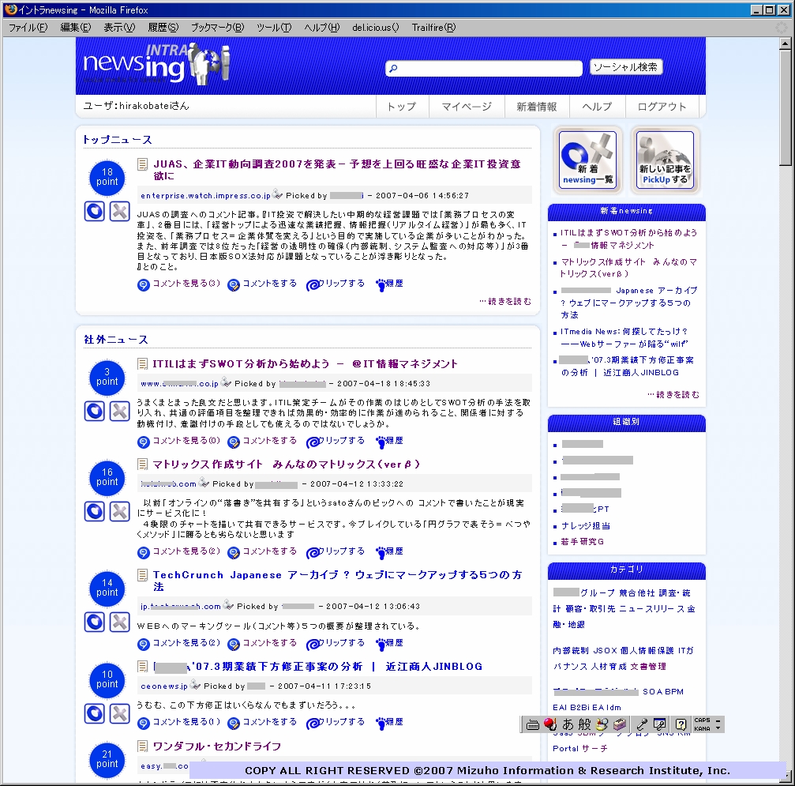Open 個人情報保護 category link
Viewport: 795px width, 786px height.
(x=647, y=650)
